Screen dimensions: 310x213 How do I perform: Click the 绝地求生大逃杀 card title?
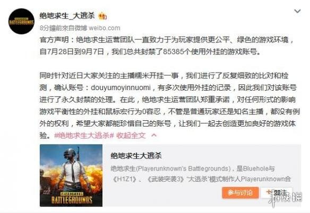(136, 156)
